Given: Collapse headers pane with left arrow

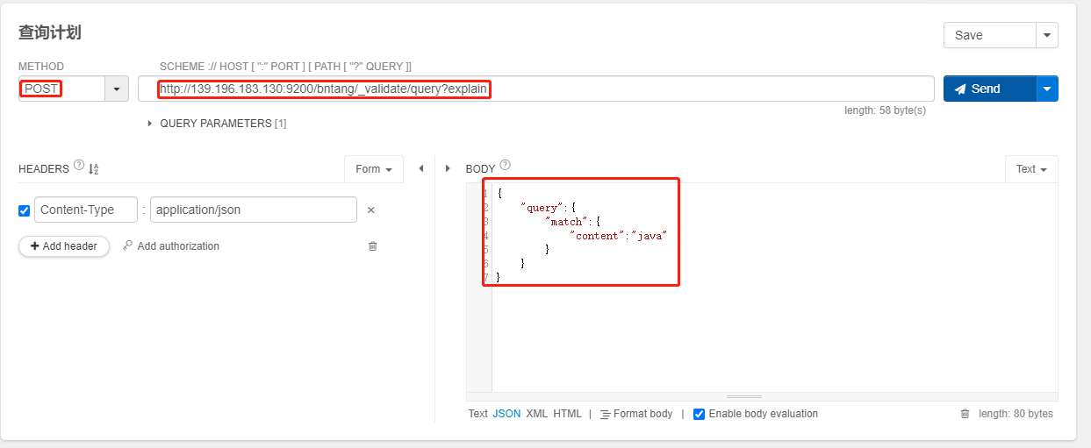Looking at the screenshot, I should click(x=420, y=168).
